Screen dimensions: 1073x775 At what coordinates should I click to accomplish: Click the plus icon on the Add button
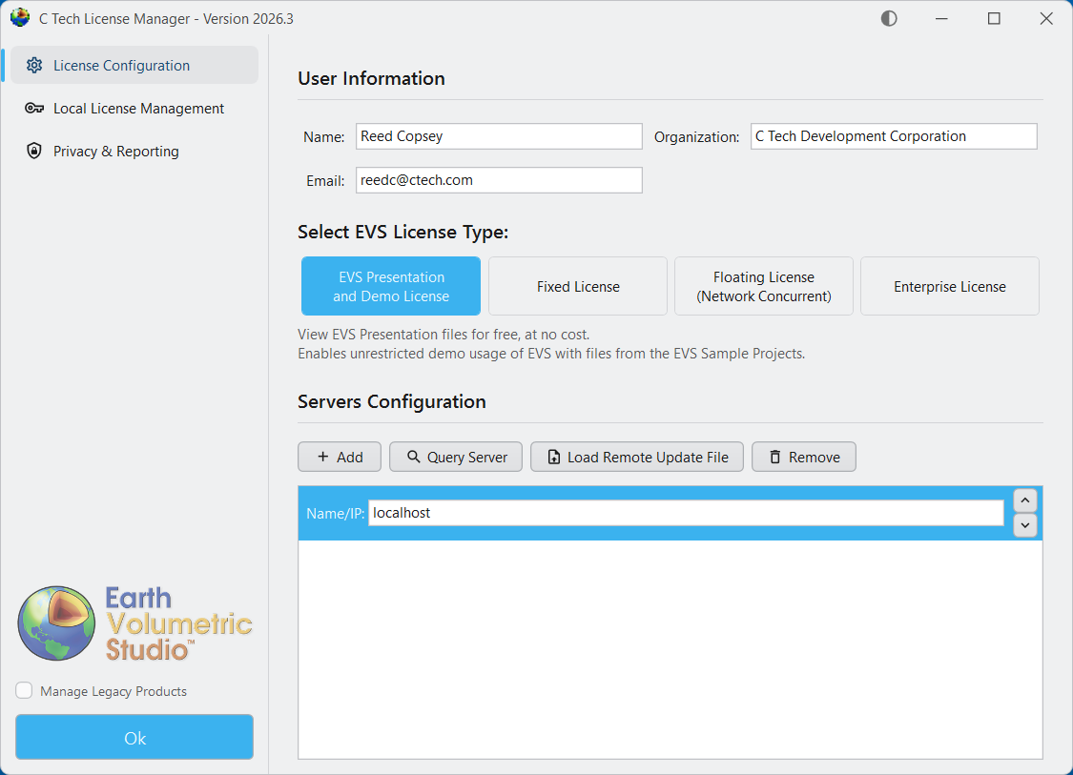323,457
